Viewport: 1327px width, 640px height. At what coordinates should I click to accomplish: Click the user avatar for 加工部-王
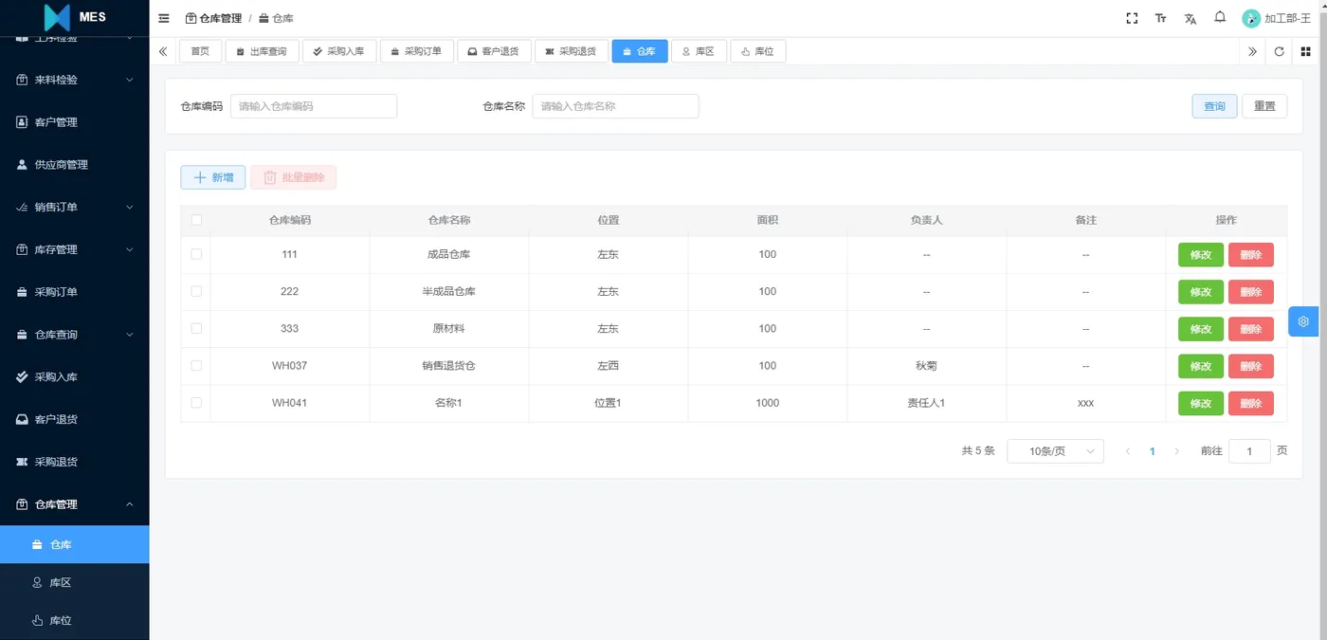(x=1248, y=17)
